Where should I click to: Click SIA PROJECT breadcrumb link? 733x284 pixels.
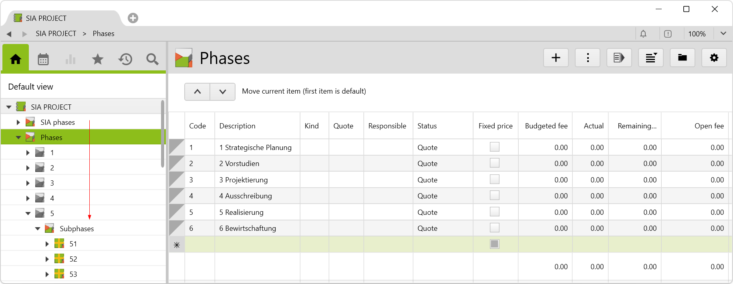click(56, 34)
